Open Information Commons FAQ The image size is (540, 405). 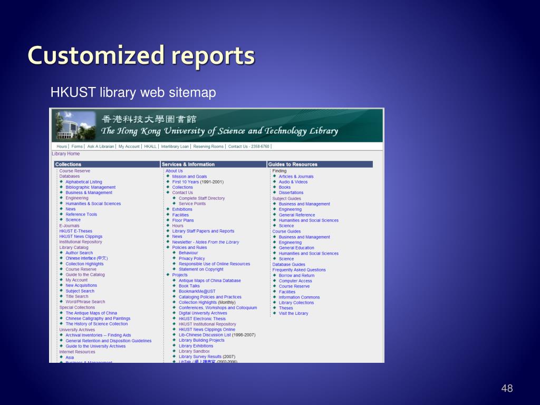[x=300, y=297]
